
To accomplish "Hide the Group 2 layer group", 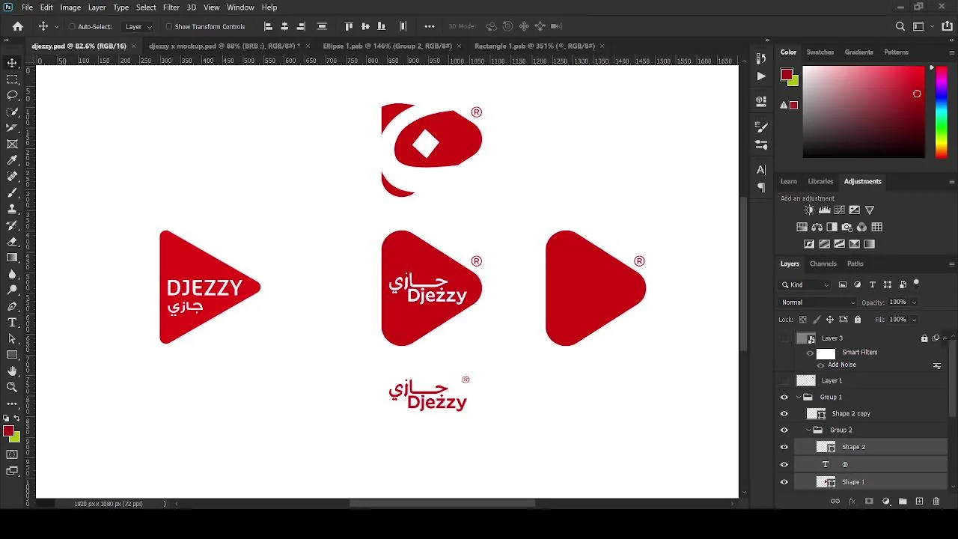I will [784, 430].
